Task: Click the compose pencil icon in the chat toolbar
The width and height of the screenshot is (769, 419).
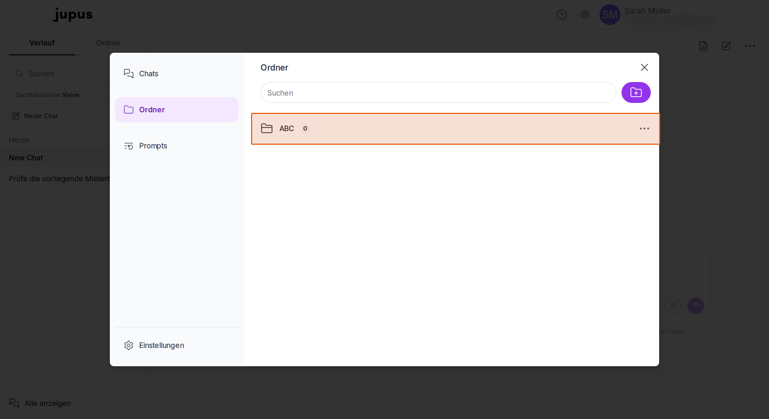Action: 726,46
